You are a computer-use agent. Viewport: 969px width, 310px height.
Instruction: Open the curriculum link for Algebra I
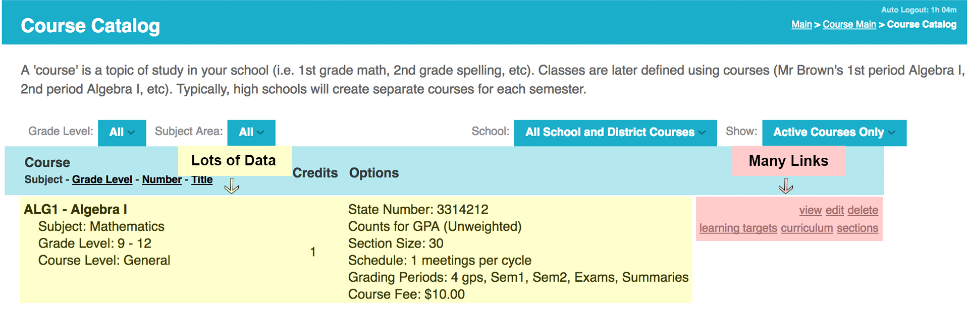coord(807,228)
